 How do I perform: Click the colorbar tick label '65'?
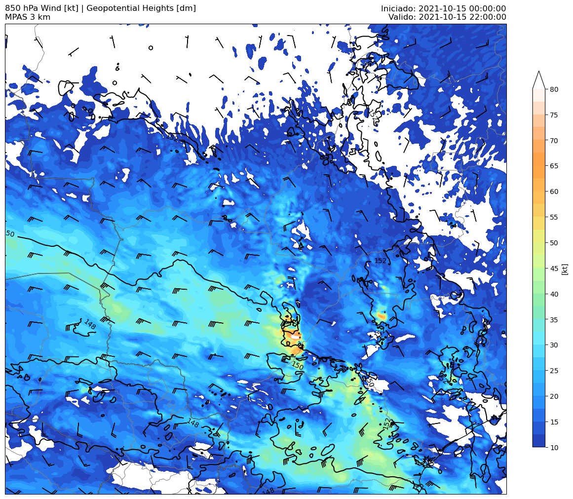(x=554, y=166)
